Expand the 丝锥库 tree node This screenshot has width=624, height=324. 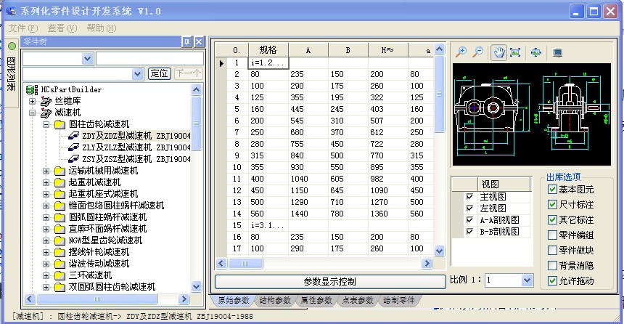(x=33, y=101)
